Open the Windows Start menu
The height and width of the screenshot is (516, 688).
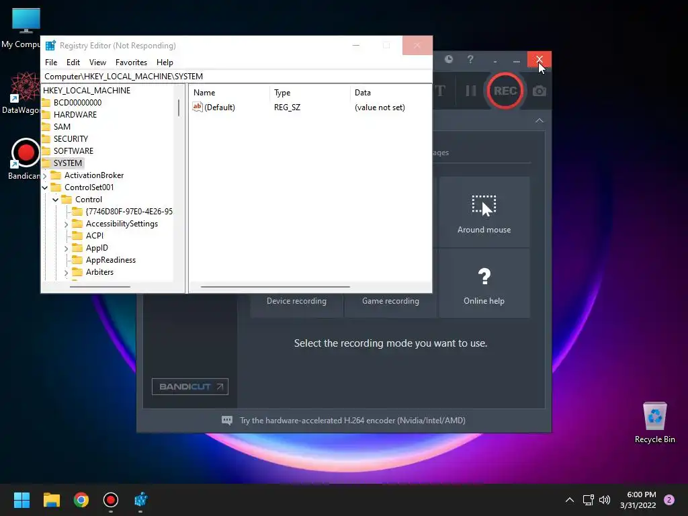click(21, 500)
